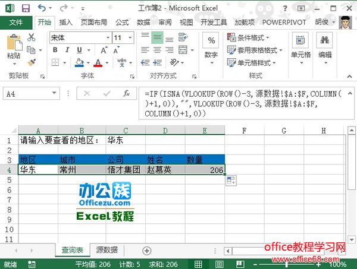Open the font name dropdown

(108, 37)
